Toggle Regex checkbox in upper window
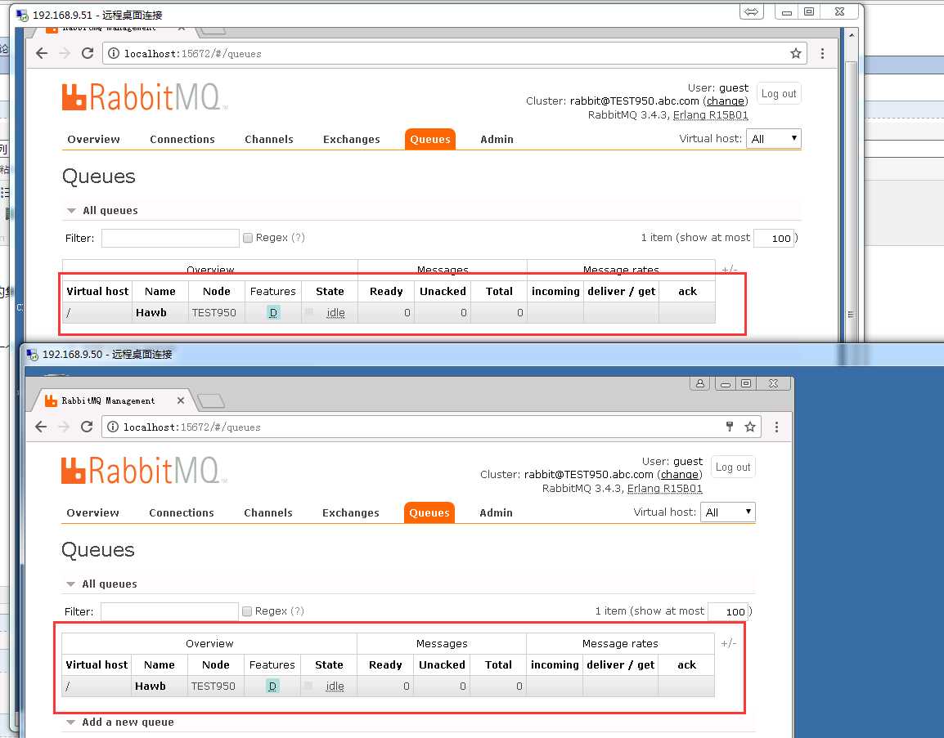Image resolution: width=944 pixels, height=738 pixels. (247, 238)
